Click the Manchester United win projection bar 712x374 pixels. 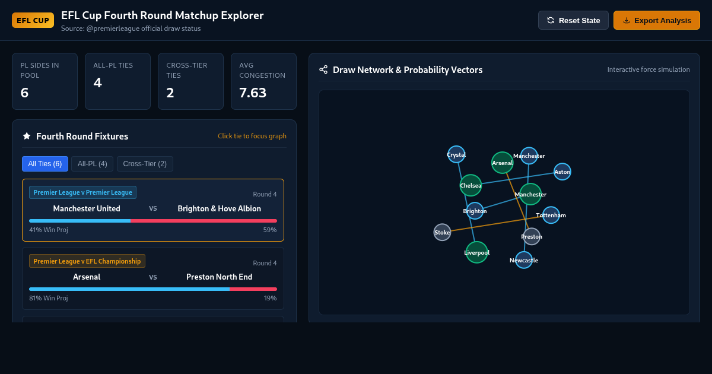[153, 221]
